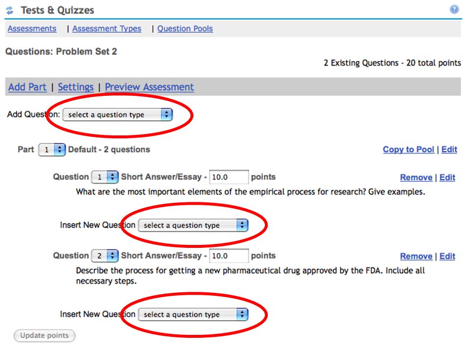The image size is (470, 352).
Task: Change the Question 1 order dropdown
Action: (105, 177)
